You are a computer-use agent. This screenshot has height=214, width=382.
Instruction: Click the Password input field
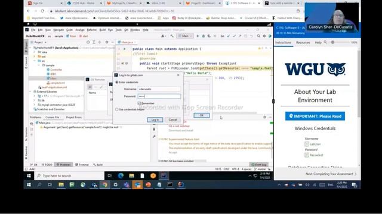(x=159, y=96)
